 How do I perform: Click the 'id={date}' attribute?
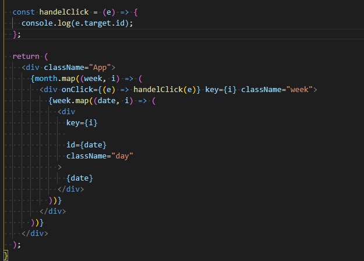click(x=86, y=145)
